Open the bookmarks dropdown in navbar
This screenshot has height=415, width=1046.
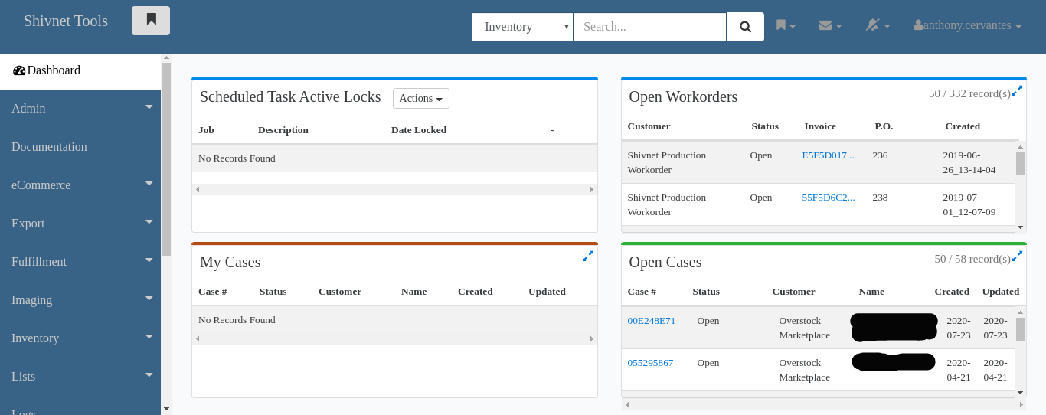point(786,26)
